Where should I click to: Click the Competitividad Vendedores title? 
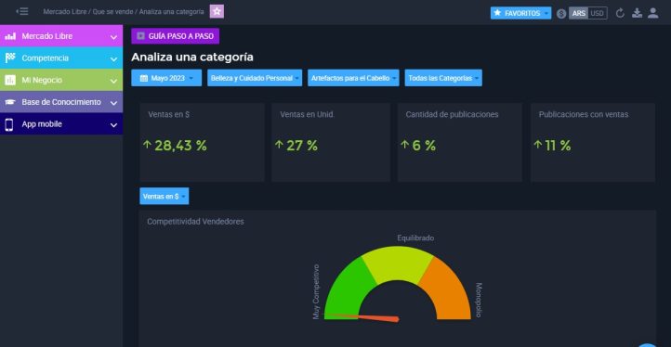[x=195, y=222]
